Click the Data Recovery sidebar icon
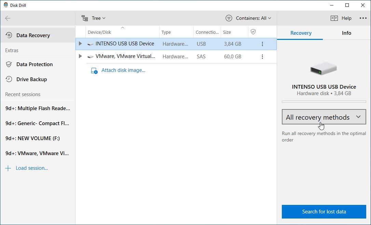The image size is (371, 225). pos(9,35)
